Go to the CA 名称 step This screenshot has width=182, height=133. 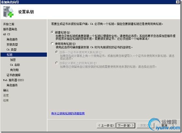tap(15, 65)
